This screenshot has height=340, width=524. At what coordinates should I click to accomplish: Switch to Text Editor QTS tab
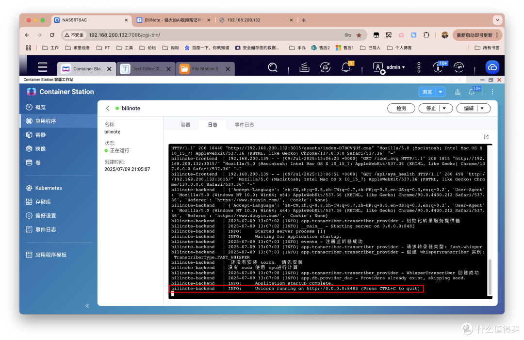pos(146,69)
